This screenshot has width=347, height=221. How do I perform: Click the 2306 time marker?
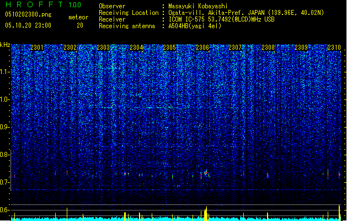coord(202,48)
